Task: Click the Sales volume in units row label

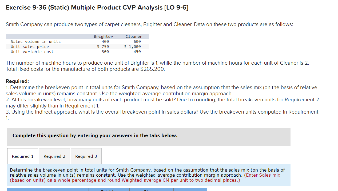Action: [35, 41]
